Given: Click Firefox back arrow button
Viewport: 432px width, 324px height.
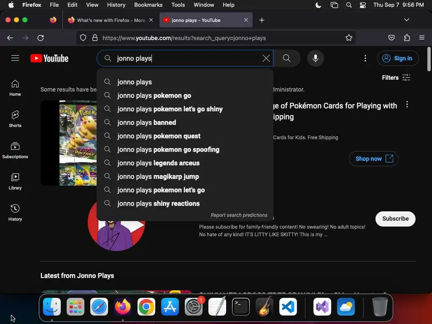Looking at the screenshot, I should click(x=10, y=38).
